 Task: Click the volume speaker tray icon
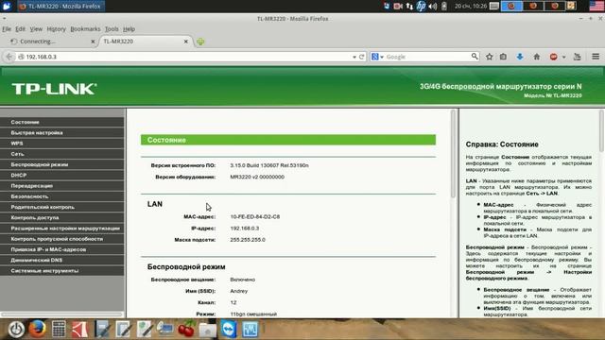click(x=433, y=7)
